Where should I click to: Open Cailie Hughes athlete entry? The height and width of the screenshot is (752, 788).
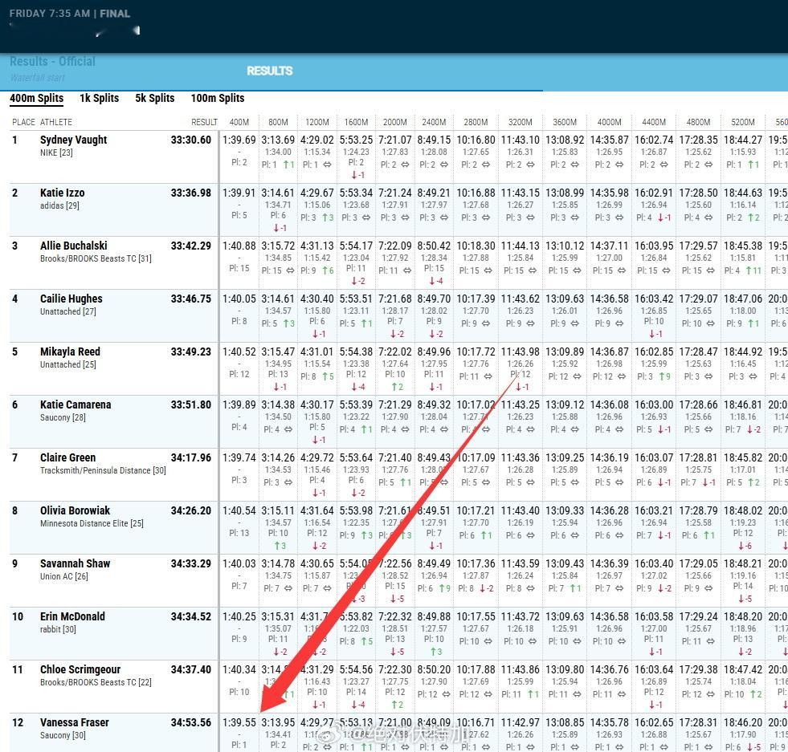pyautogui.click(x=71, y=299)
